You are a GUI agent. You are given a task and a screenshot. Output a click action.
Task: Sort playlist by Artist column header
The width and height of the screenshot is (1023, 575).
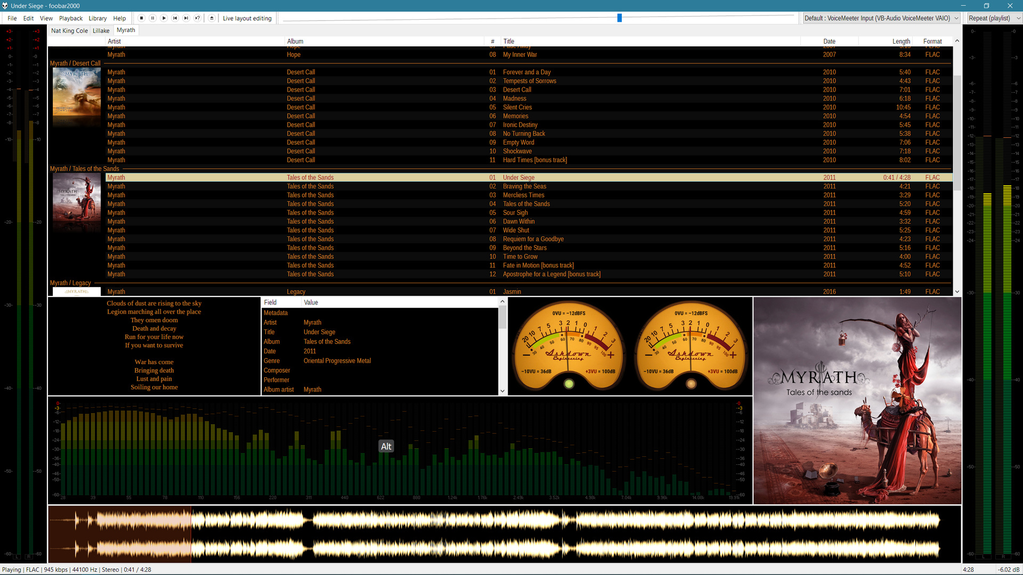click(114, 41)
